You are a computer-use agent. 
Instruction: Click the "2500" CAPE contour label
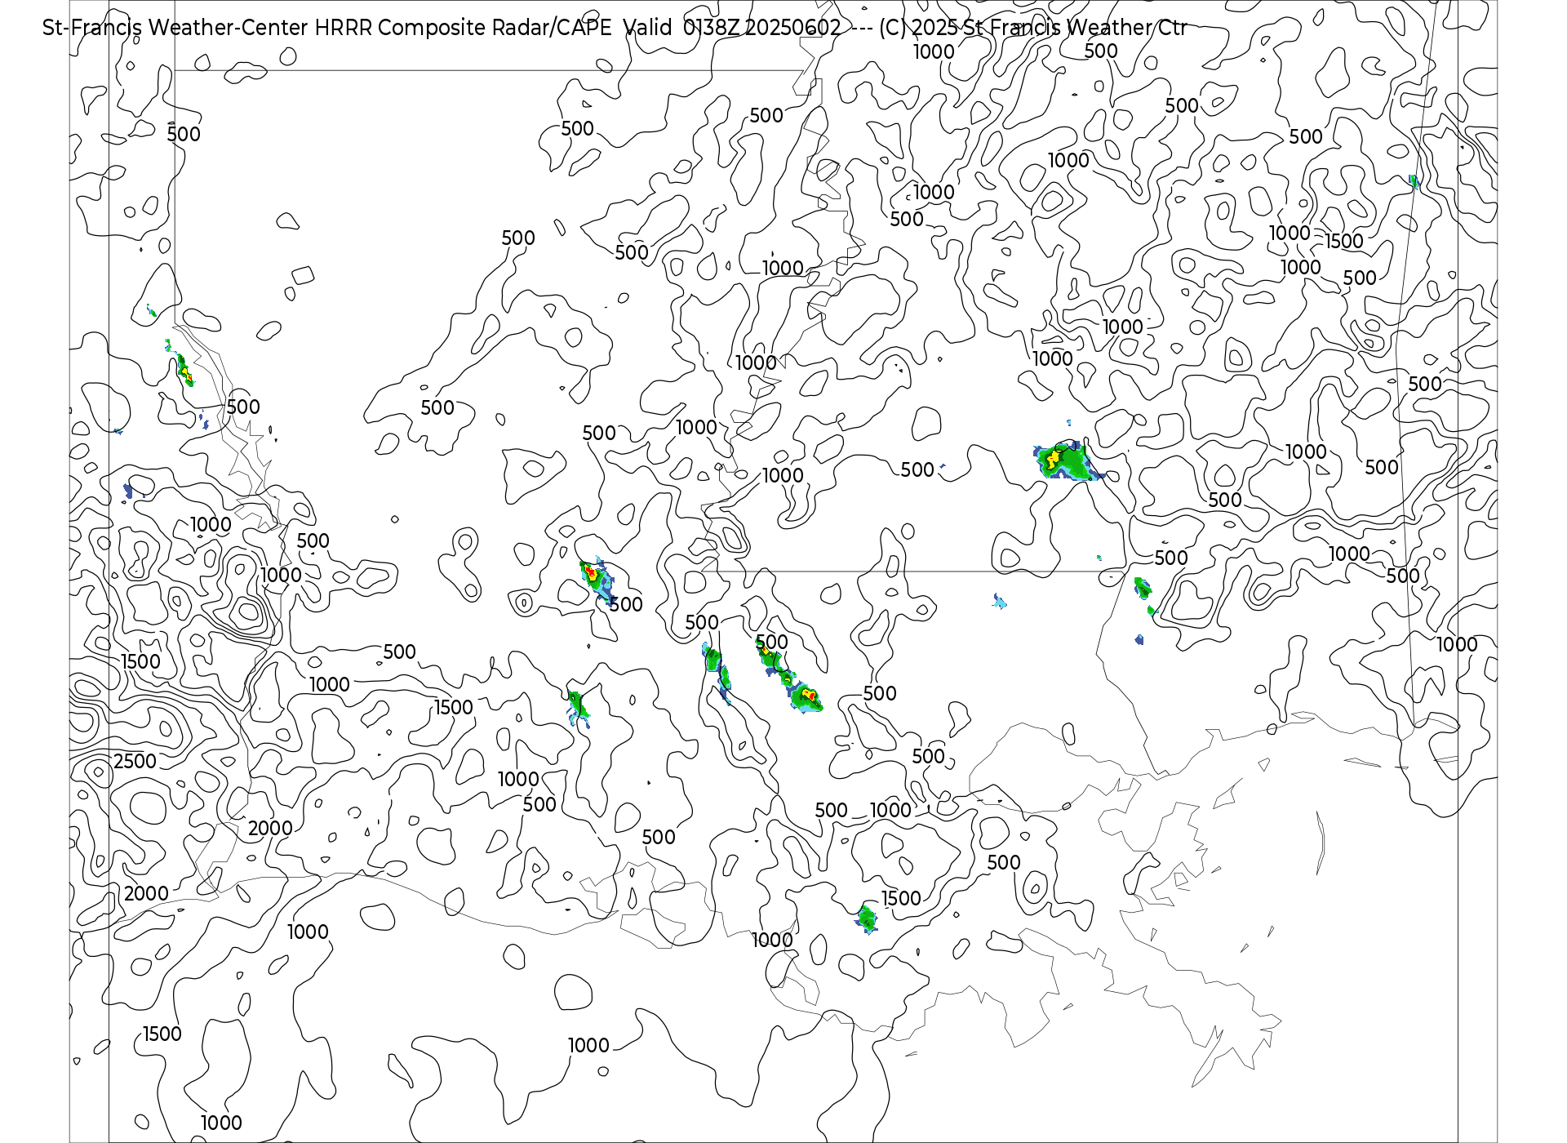[135, 762]
